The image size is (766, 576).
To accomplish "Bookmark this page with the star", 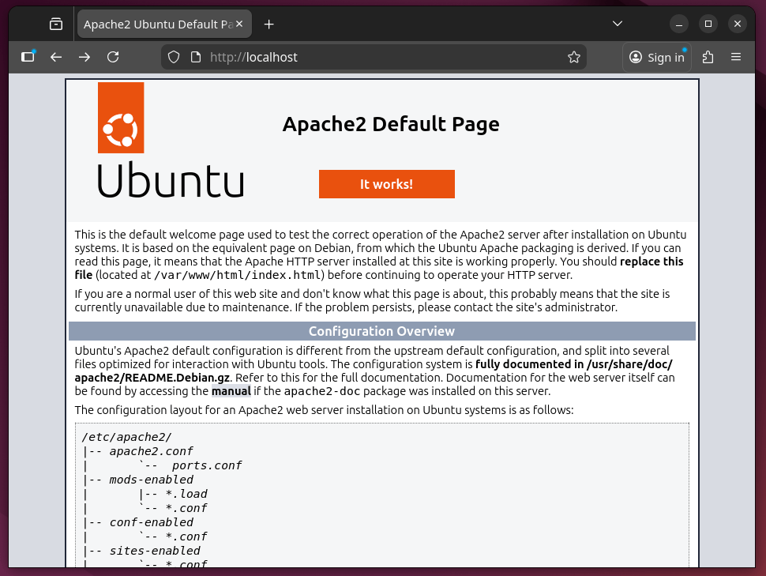I will pyautogui.click(x=574, y=57).
